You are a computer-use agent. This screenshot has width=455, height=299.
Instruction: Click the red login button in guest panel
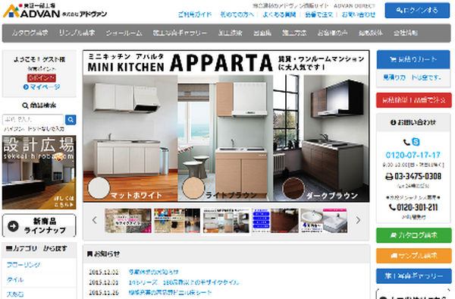coord(42,78)
